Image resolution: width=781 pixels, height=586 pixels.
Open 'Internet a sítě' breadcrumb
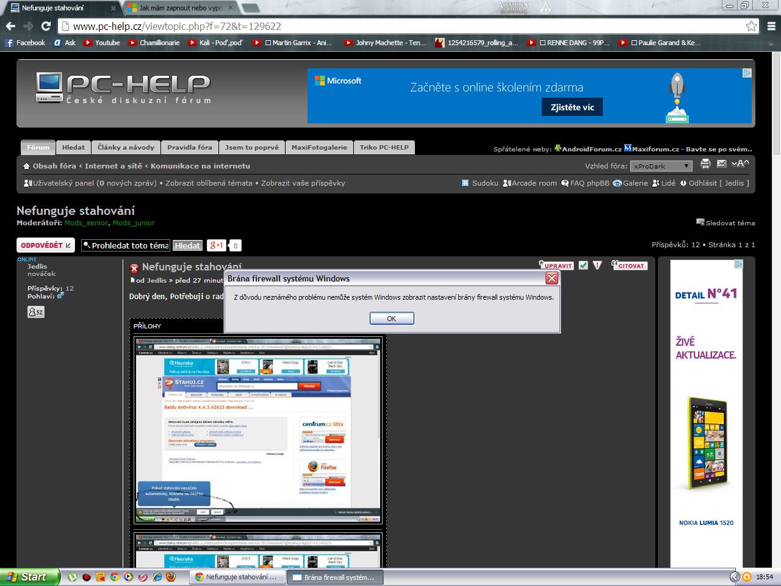click(x=113, y=166)
